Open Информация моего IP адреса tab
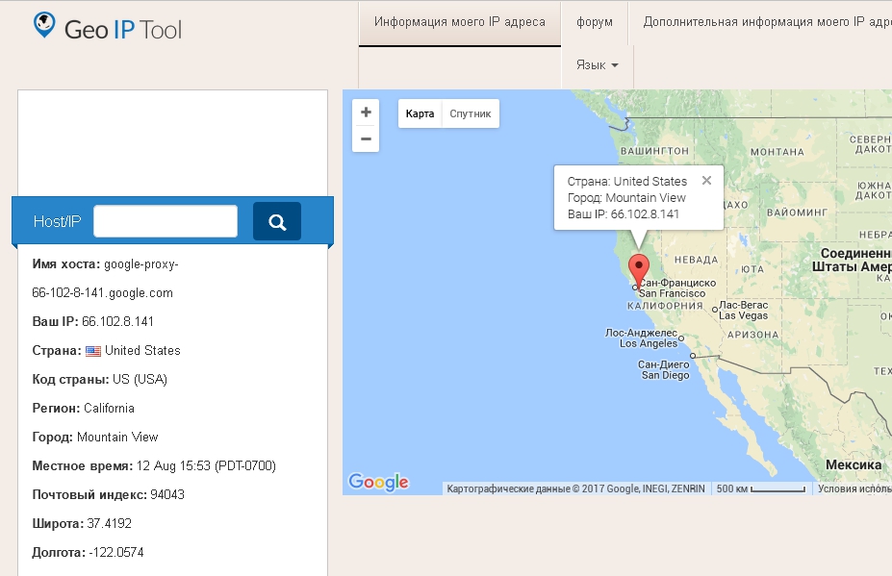 tap(460, 22)
